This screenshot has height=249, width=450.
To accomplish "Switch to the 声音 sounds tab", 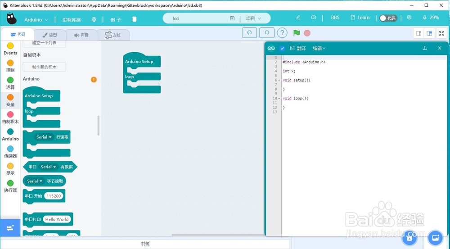I will click(81, 35).
